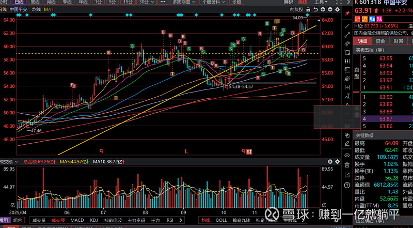The image size is (413, 228).
Task: Click the 财 marker on the time axis
Action: click(x=249, y=151)
